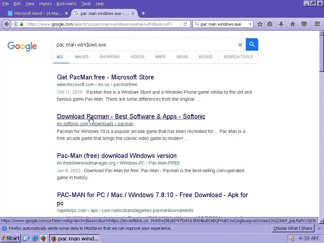Click the info icon in notification bar
This screenshot has width=324, height=243.
pos(4,228)
